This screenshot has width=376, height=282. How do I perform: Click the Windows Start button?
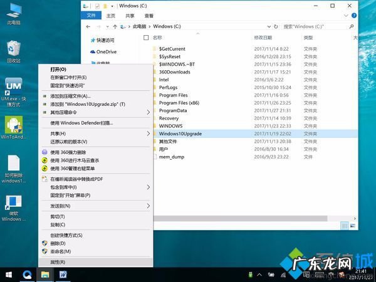pyautogui.click(x=9, y=274)
